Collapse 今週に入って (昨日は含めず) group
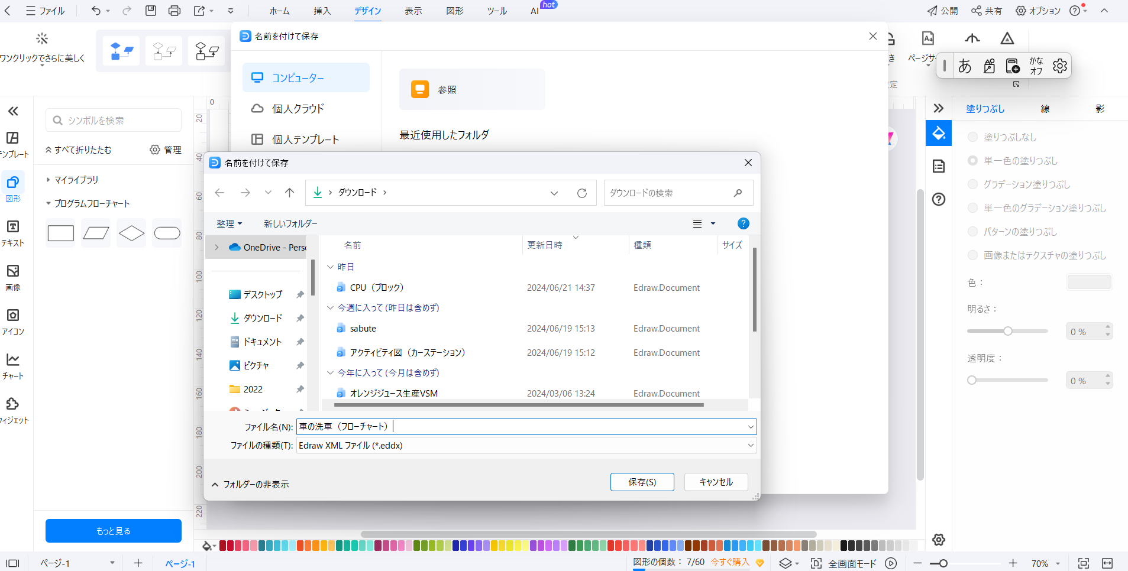The image size is (1128, 571). 331,308
